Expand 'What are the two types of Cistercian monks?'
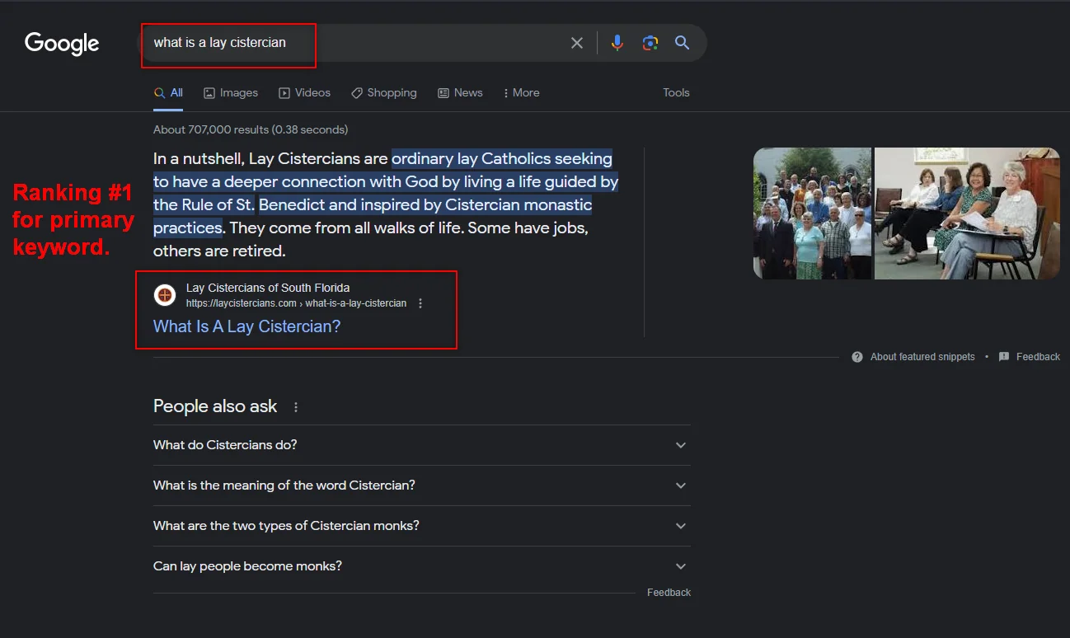Screen dimensions: 1070x638 click(x=421, y=526)
